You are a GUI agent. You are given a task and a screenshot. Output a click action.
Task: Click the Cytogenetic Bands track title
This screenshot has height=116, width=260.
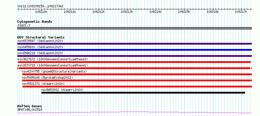click(x=35, y=22)
